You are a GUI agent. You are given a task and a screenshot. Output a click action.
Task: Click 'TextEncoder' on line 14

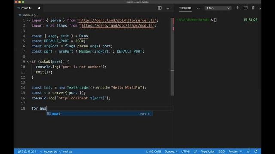(78, 88)
